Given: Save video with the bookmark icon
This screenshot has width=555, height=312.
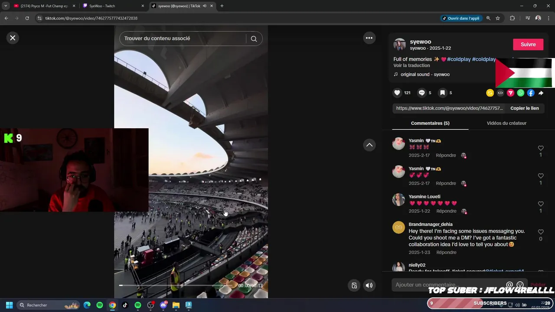Looking at the screenshot, I should click(442, 93).
